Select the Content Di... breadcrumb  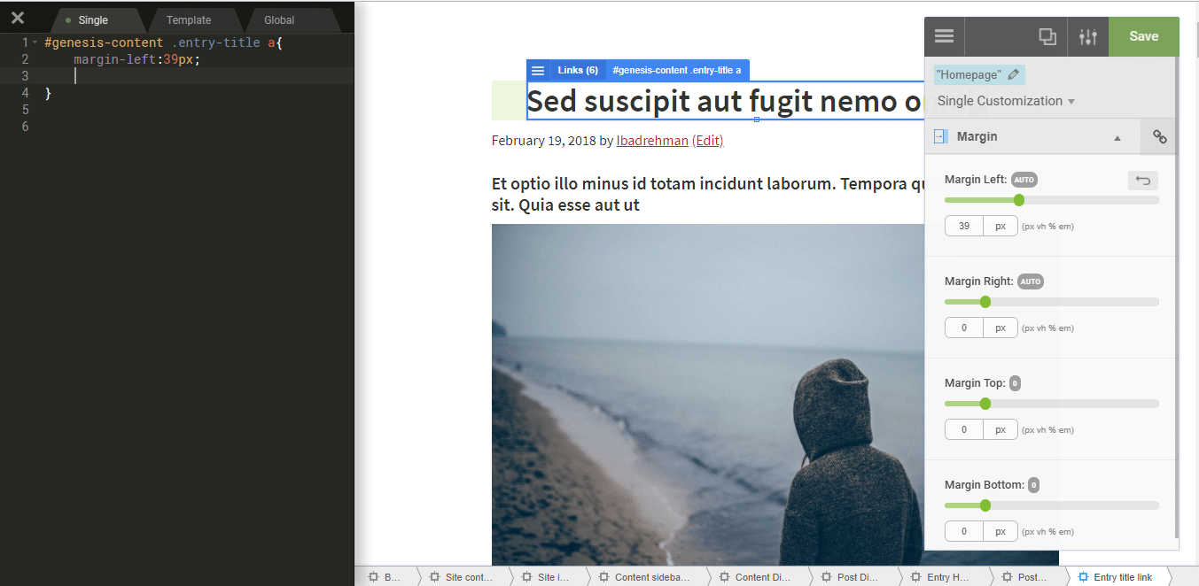point(755,577)
